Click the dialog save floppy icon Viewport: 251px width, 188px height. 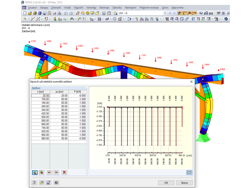pyautogui.click(x=48, y=183)
